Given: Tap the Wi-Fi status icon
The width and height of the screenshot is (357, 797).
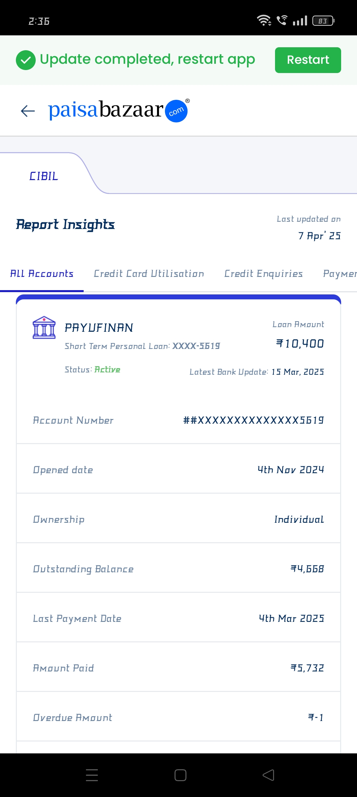Looking at the screenshot, I should coord(264,20).
